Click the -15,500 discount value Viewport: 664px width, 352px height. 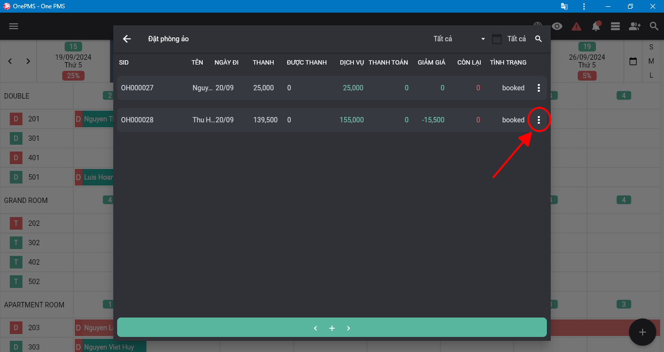click(433, 120)
